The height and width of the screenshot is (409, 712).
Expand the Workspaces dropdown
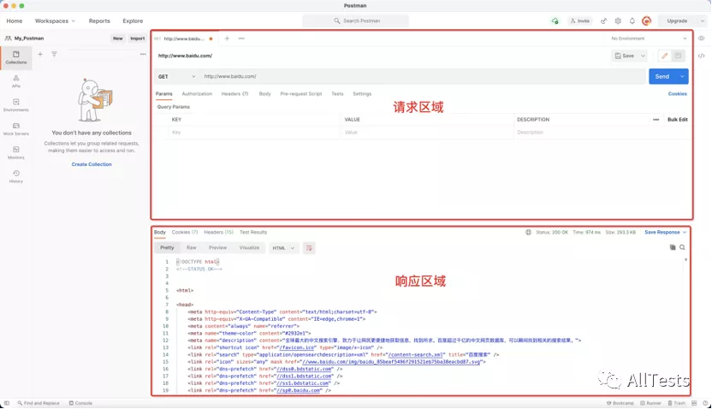(55, 21)
